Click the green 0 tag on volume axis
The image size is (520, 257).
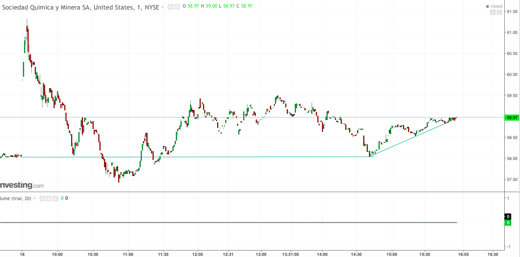508,223
